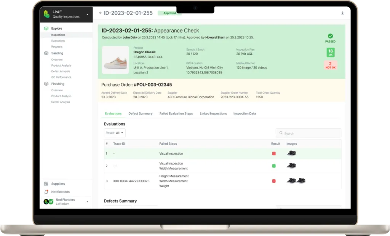Switch to the Defect Summary tab
390x236 pixels.
(x=141, y=113)
